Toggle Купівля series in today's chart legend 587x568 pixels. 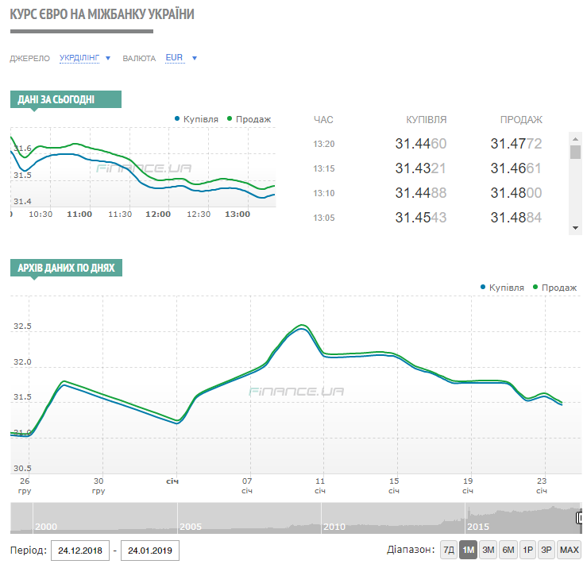[x=196, y=119]
